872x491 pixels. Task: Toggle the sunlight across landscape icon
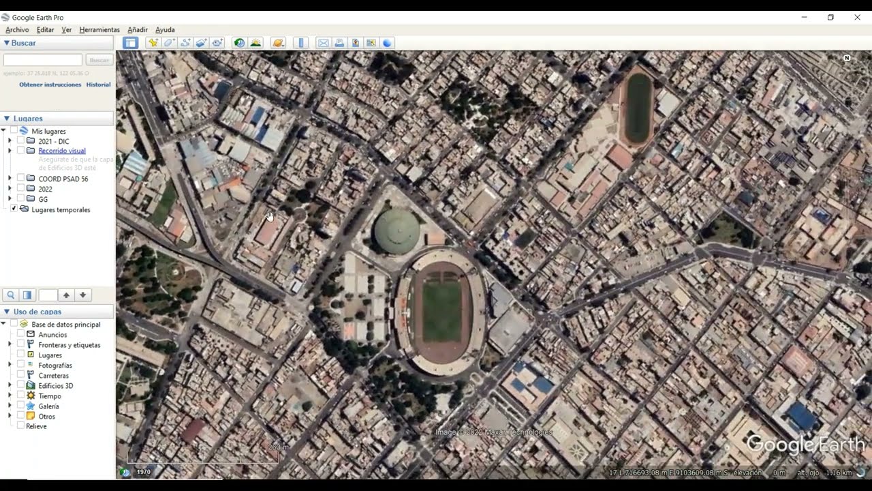click(255, 43)
